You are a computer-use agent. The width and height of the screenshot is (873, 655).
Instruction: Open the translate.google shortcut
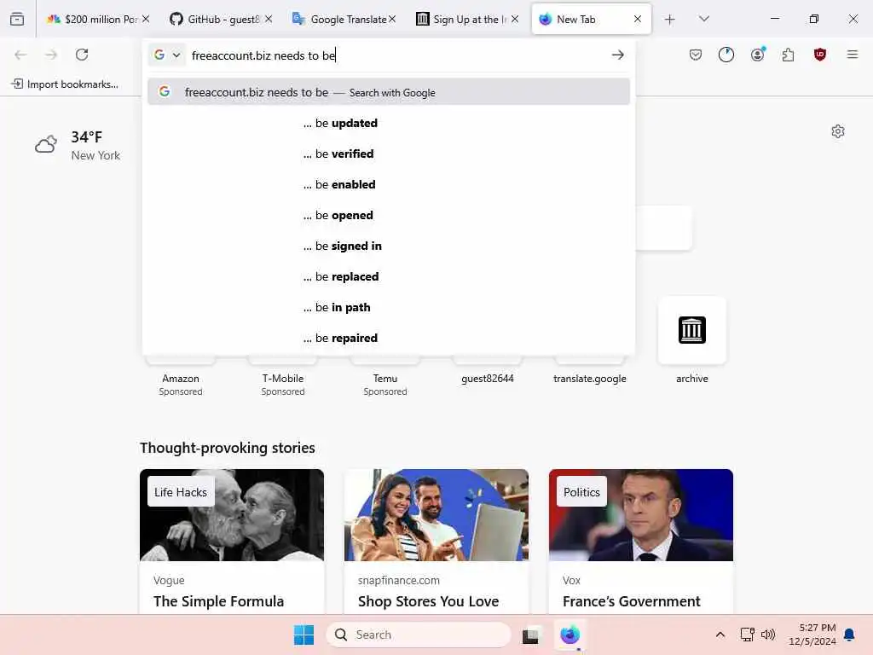[590, 378]
